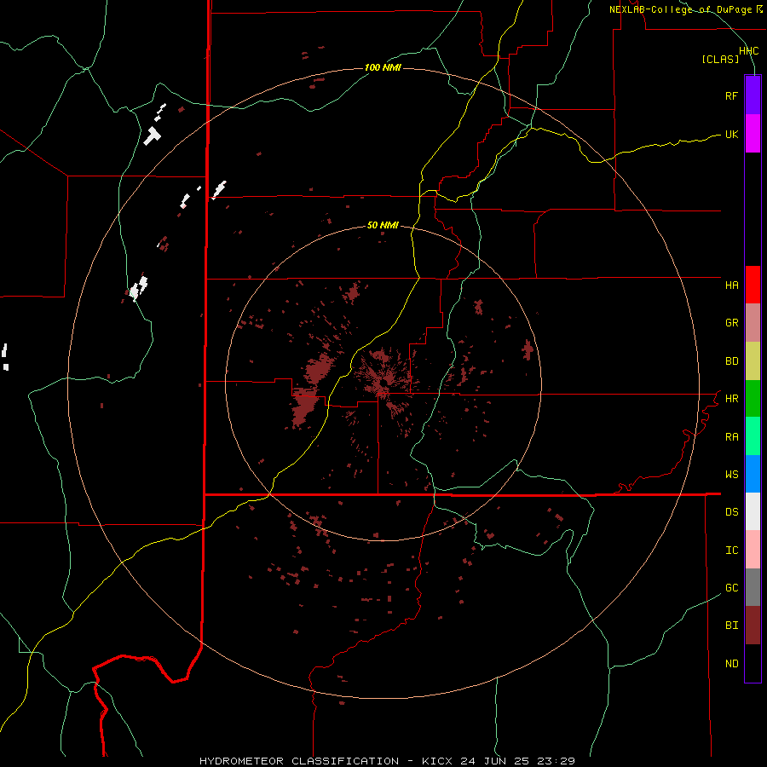Click the magenta UK legend color swatch

753,134
